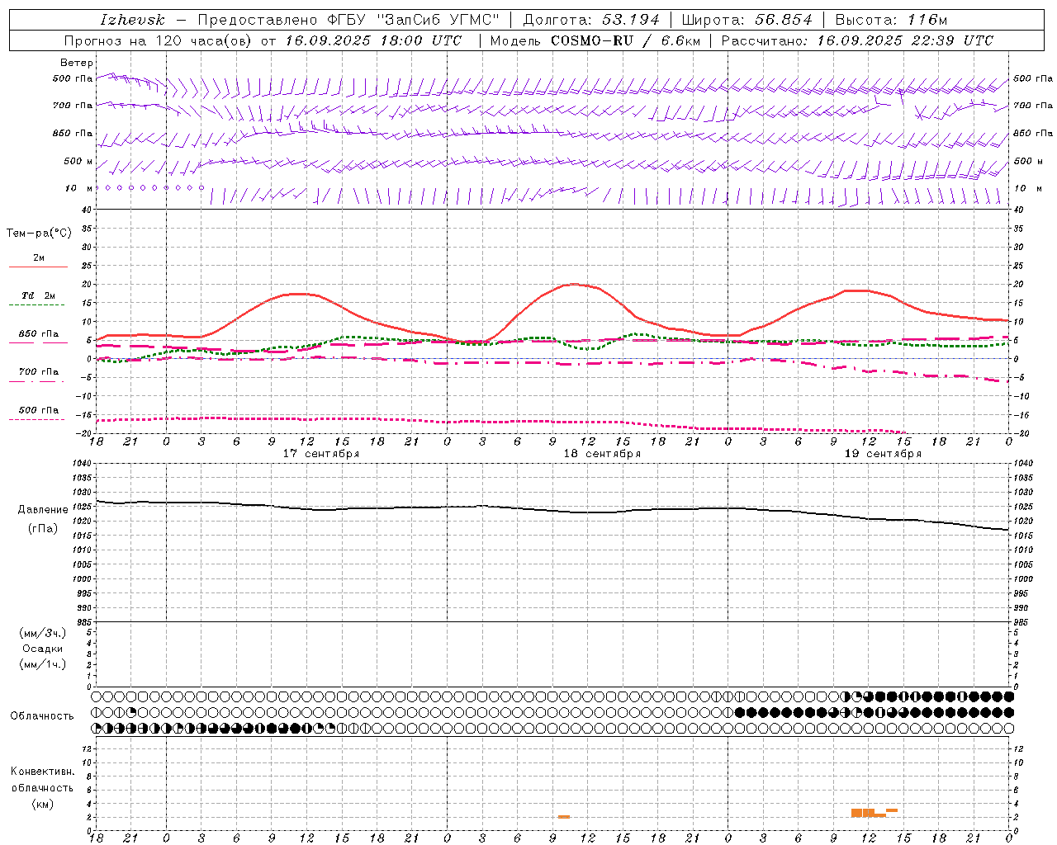The image size is (1057, 845).
Task: Click the 'Ветер' wind section heading
Action: [77, 63]
